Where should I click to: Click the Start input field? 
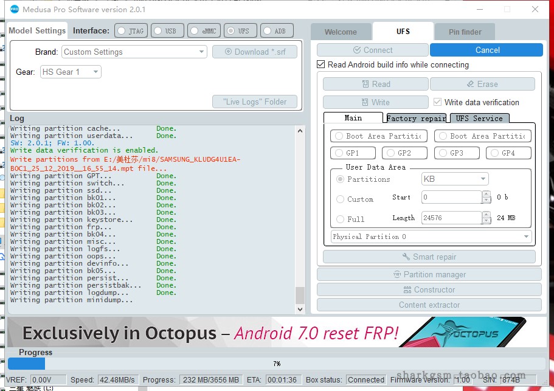tap(452, 197)
